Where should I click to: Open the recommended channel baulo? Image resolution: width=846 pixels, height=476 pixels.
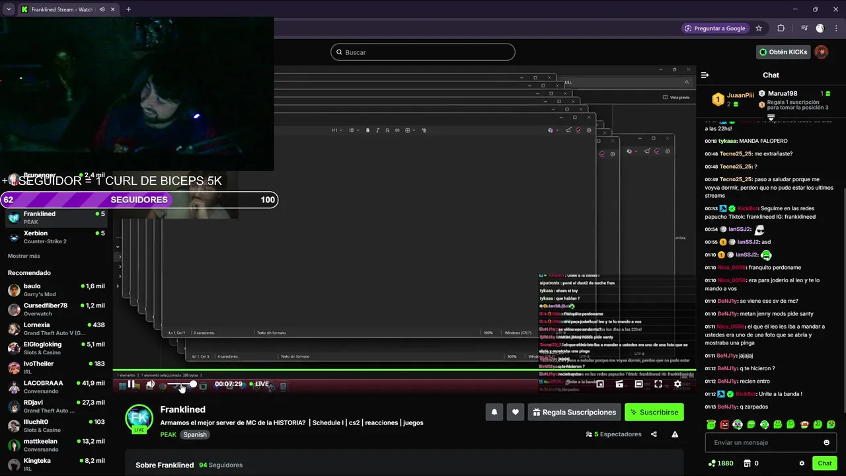[56, 290]
